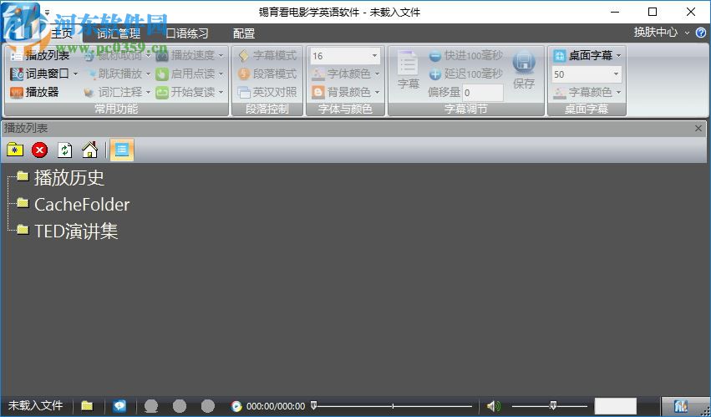
Task: Refresh the playlist with the refresh icon
Action: (x=65, y=150)
